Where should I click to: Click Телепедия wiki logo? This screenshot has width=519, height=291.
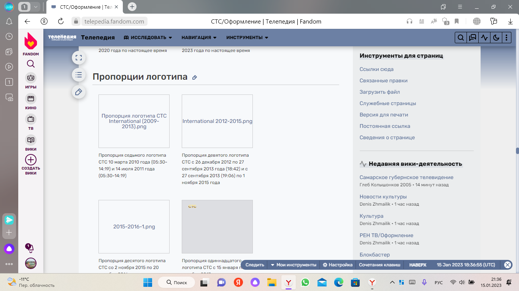(x=62, y=37)
